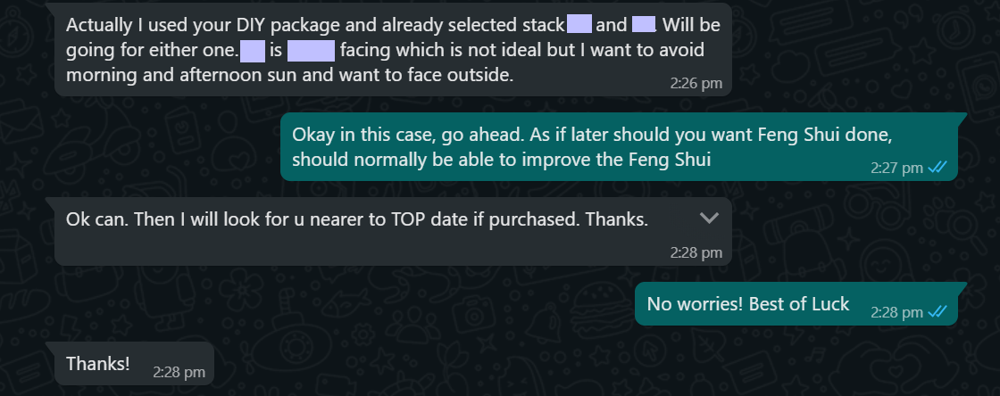
Task: Click the redacted box right after 'stack'
Action: [x=579, y=25]
